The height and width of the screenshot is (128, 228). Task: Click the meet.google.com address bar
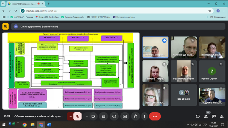click(x=116, y=11)
